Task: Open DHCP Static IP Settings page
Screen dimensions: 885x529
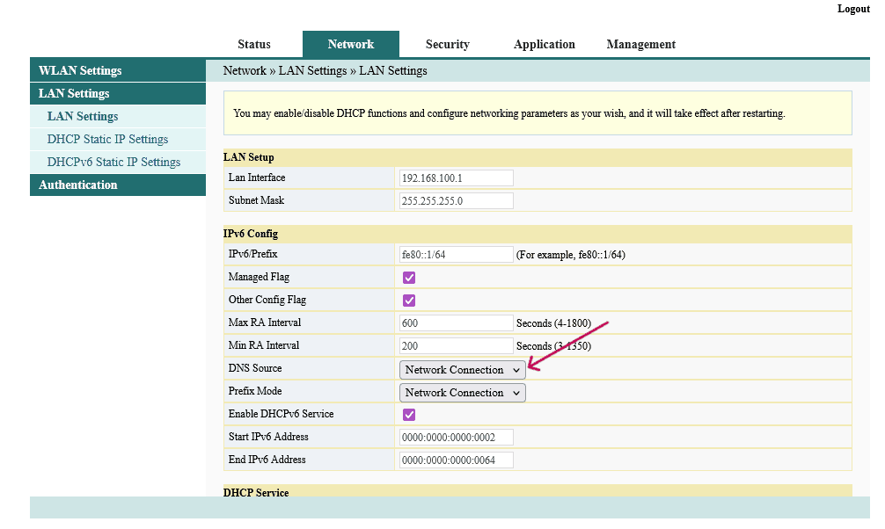Action: pos(106,139)
